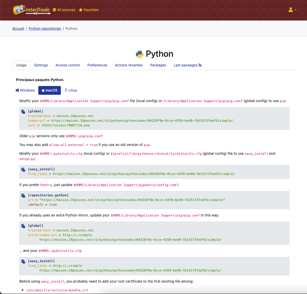Copy the first [easy_install] find_links block
This screenshot has width=307, height=294.
[x=23, y=169]
